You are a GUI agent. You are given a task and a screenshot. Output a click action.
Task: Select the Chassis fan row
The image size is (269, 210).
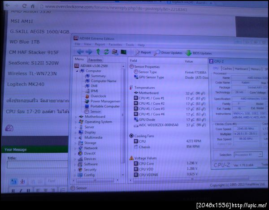click(166, 147)
